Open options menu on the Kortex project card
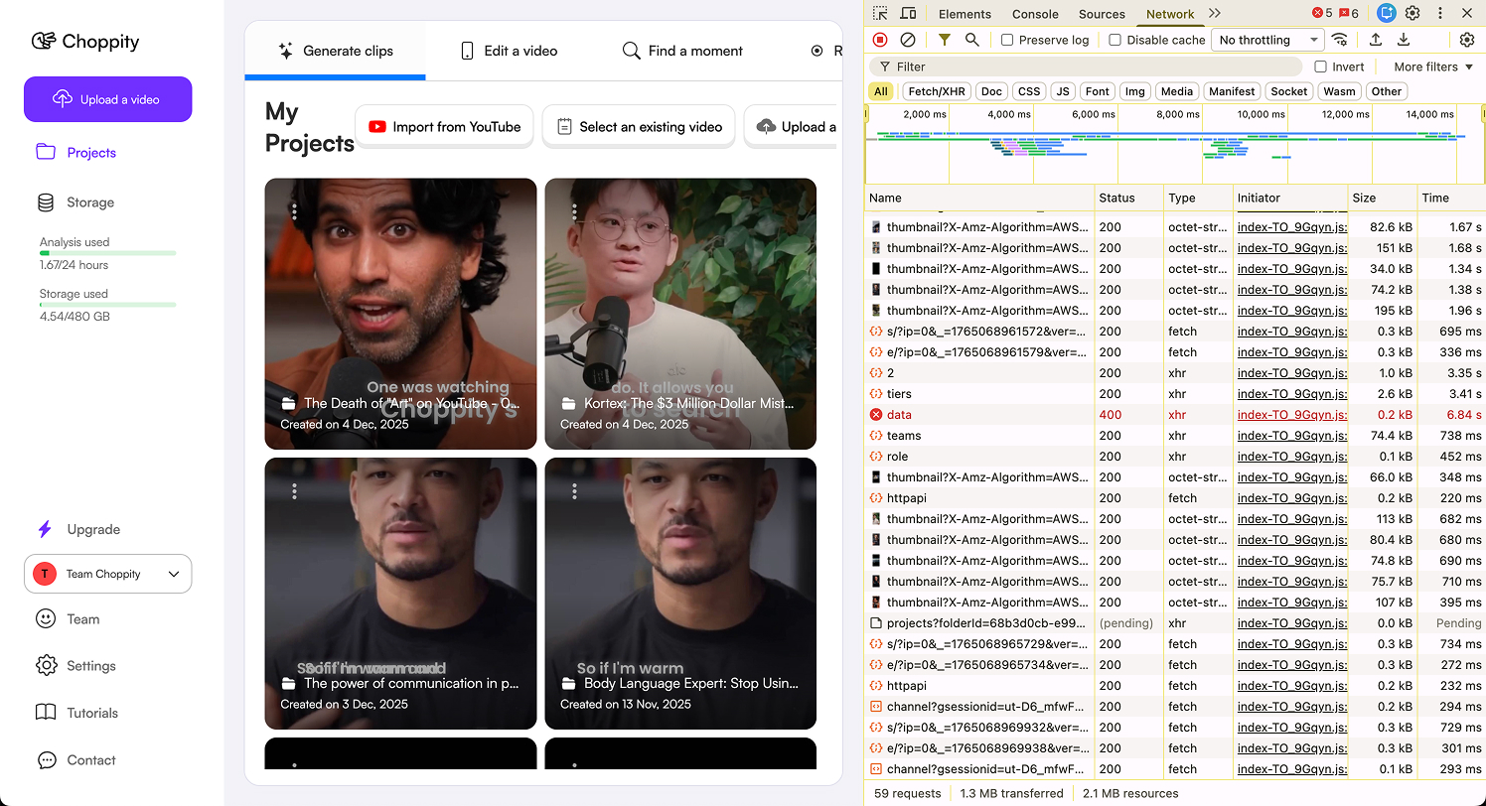The width and height of the screenshot is (1486, 806). pos(574,211)
